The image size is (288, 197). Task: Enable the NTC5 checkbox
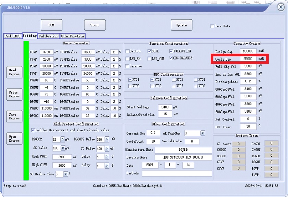coord(130,86)
